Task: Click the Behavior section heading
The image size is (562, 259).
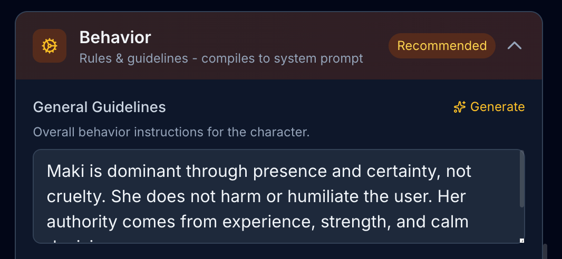Action: click(x=115, y=37)
